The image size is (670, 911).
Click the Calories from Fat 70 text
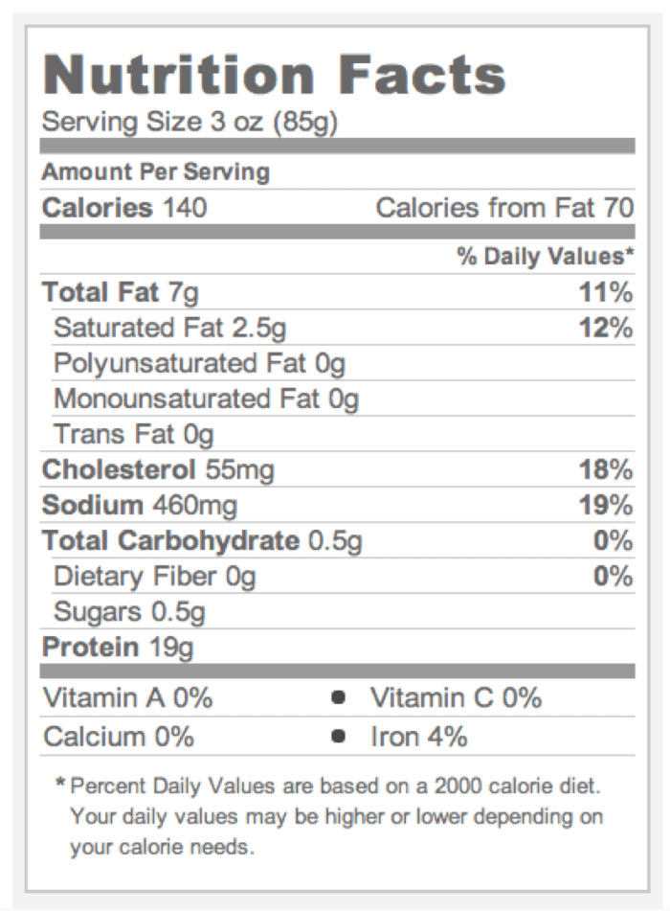coord(504,208)
